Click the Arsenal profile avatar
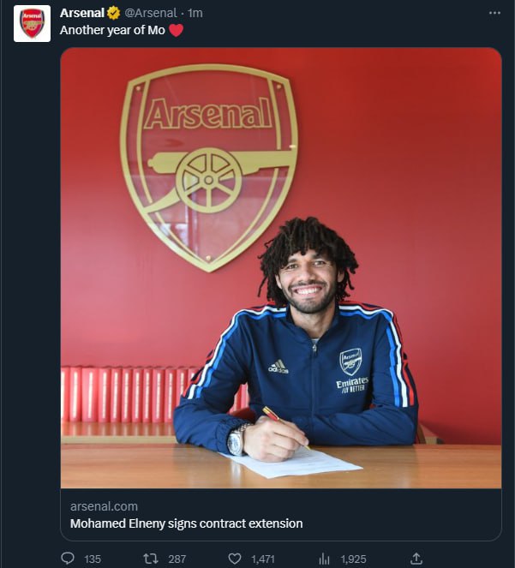This screenshot has height=568, width=515. (32, 23)
